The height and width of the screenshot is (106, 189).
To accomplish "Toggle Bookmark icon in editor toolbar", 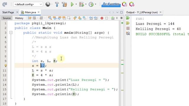I will click(85, 18).
